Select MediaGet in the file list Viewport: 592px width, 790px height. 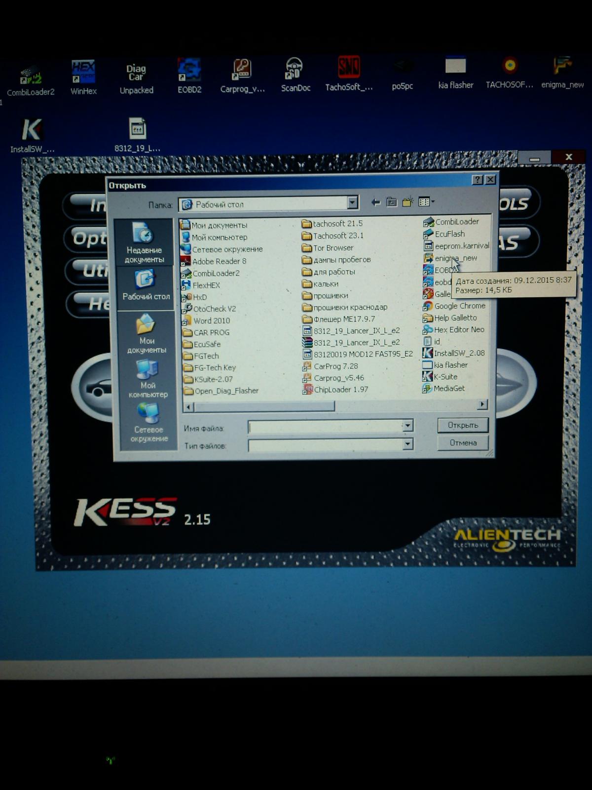444,389
